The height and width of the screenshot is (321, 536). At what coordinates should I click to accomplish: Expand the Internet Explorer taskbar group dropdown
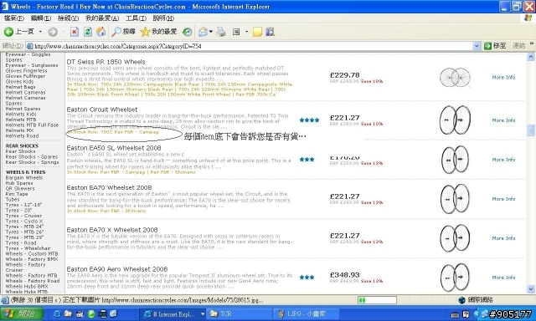pyautogui.click(x=203, y=313)
